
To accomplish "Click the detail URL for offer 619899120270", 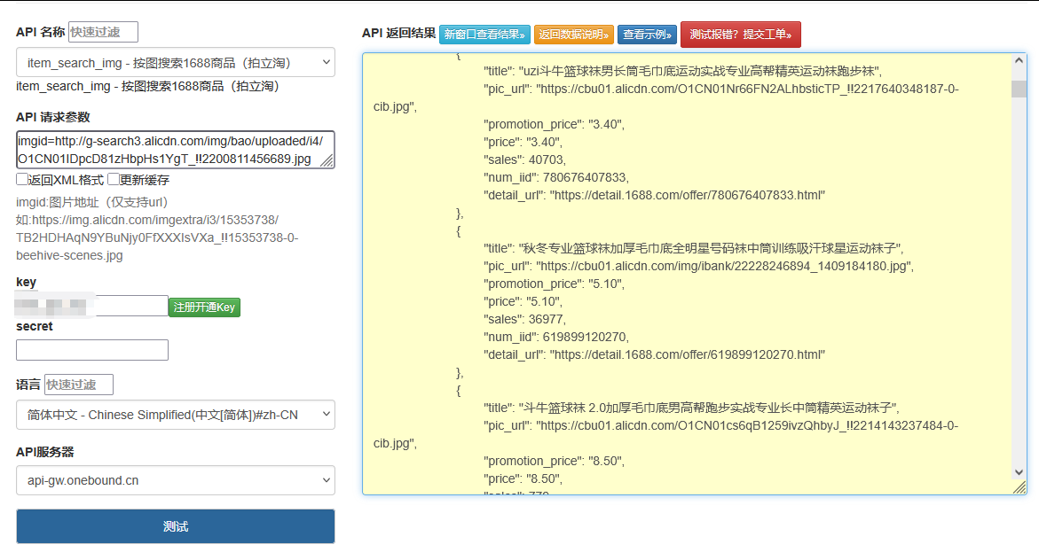I will click(x=689, y=354).
